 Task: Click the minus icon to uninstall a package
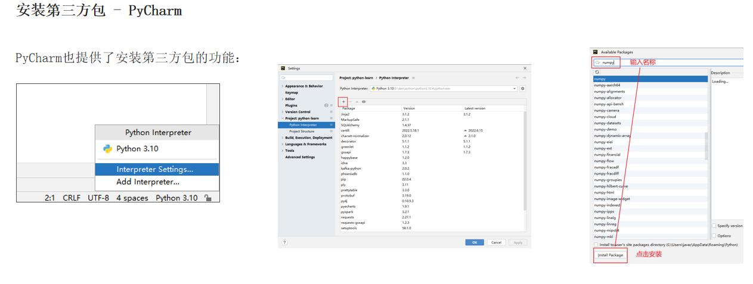point(351,101)
